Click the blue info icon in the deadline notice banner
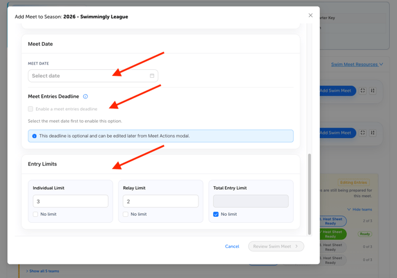 tap(34, 136)
